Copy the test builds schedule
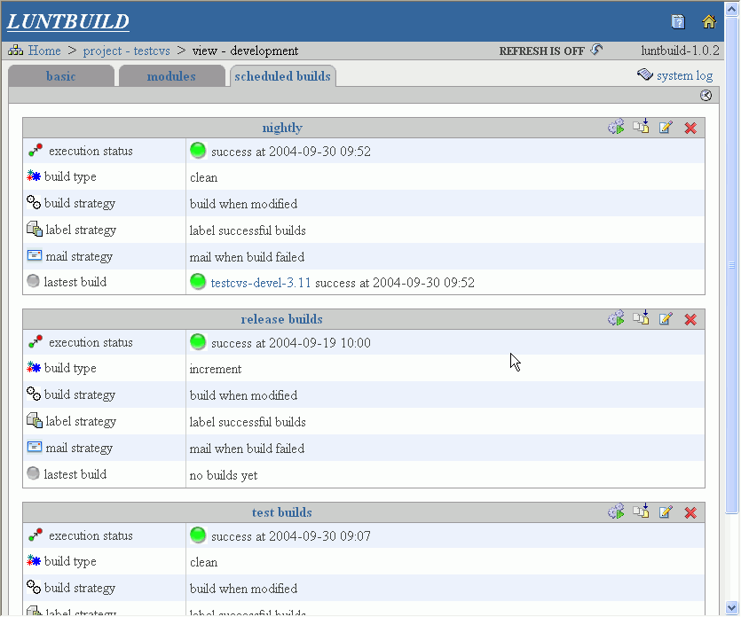Screen dimensions: 741x617 click(641, 512)
